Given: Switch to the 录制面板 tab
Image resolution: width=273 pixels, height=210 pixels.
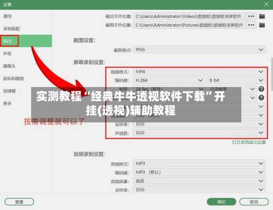Looking at the screenshot, I should click(x=11, y=29).
